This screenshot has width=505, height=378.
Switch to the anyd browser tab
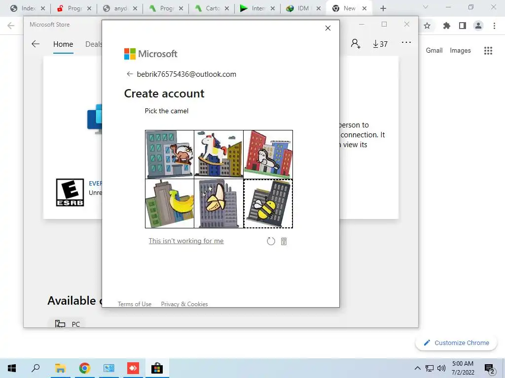pyautogui.click(x=120, y=8)
